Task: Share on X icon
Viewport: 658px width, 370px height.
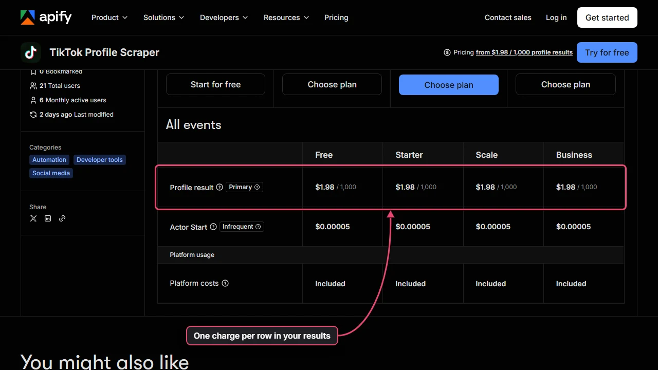Action: pyautogui.click(x=33, y=218)
